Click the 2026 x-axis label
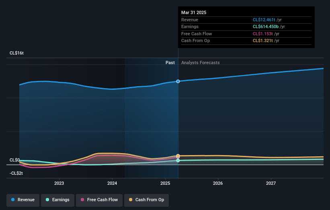Image resolution: width=330 pixels, height=210 pixels. 218,184
